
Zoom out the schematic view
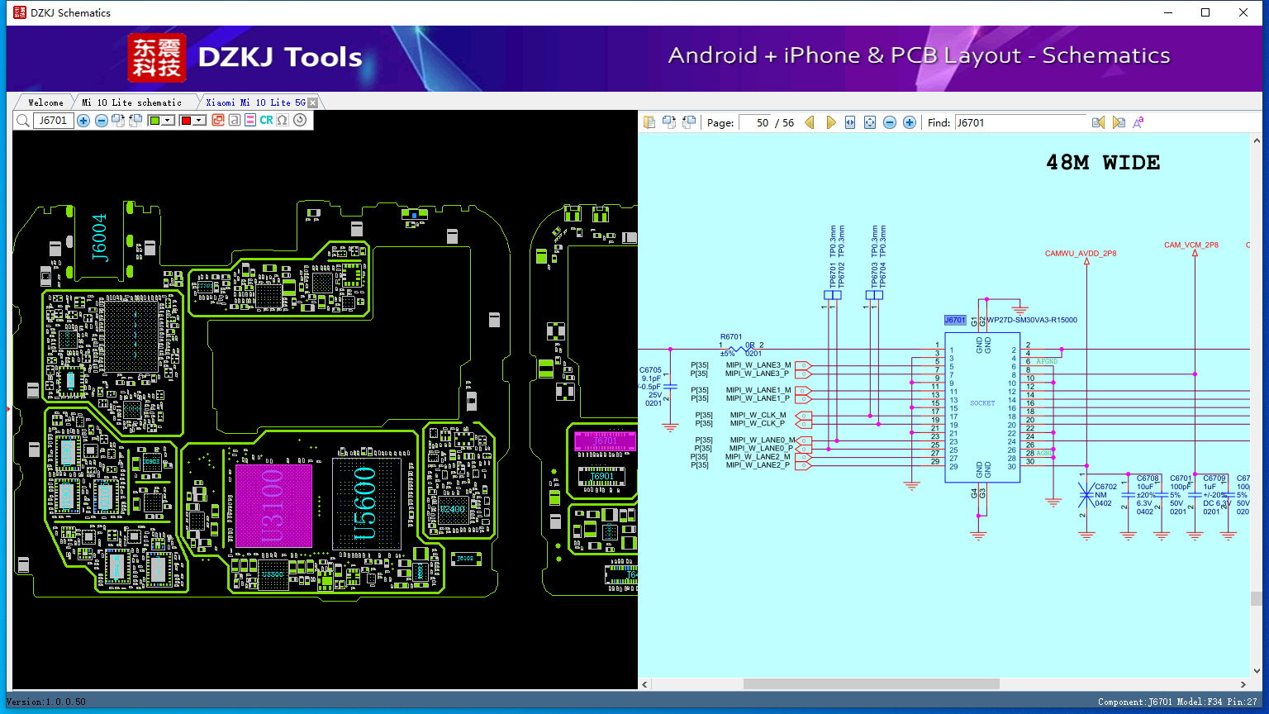pyautogui.click(x=890, y=122)
